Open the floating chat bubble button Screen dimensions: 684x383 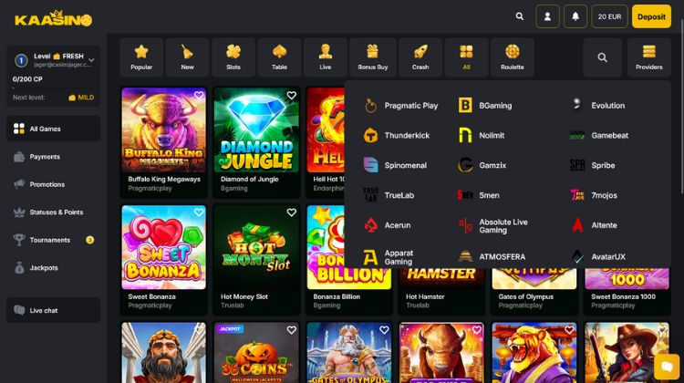pyautogui.click(x=667, y=366)
